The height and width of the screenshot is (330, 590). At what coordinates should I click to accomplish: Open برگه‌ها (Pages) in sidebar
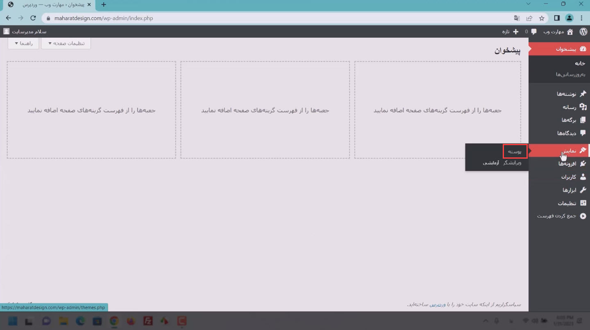click(x=559, y=120)
